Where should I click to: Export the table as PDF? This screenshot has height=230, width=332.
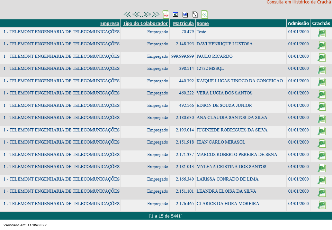coord(165,15)
